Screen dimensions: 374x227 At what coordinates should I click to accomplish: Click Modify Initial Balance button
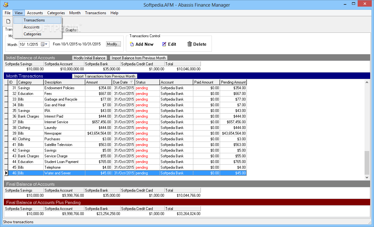[x=89, y=58]
